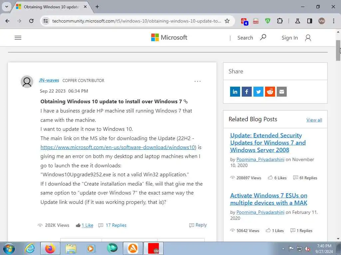Viewport: 341px width, 255px height.
Task: Go forward in browser history
Action: [x=19, y=21]
